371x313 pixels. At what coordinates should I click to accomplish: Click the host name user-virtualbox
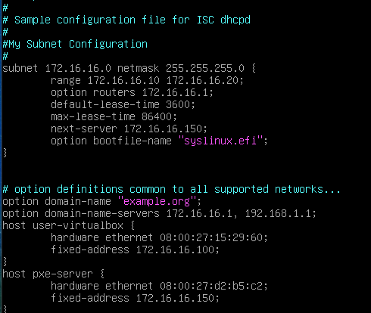[78, 225]
